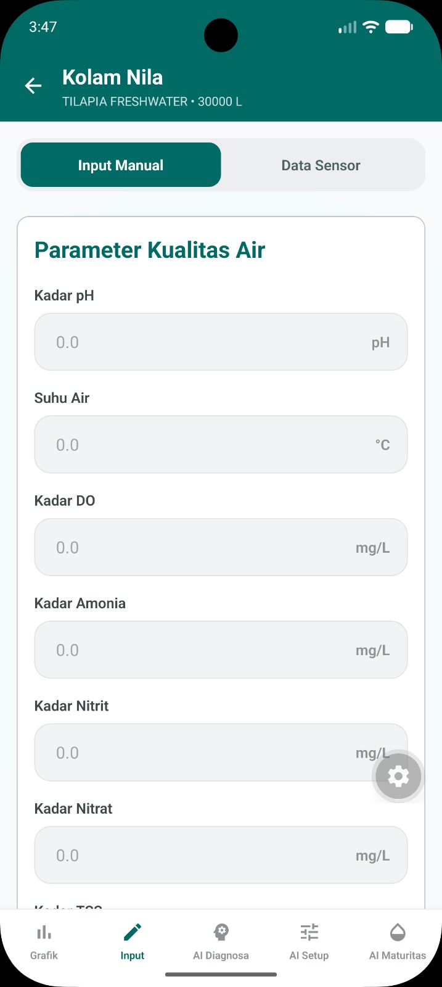Focus the Kadar pH input field
The width and height of the screenshot is (442, 987).
221,342
